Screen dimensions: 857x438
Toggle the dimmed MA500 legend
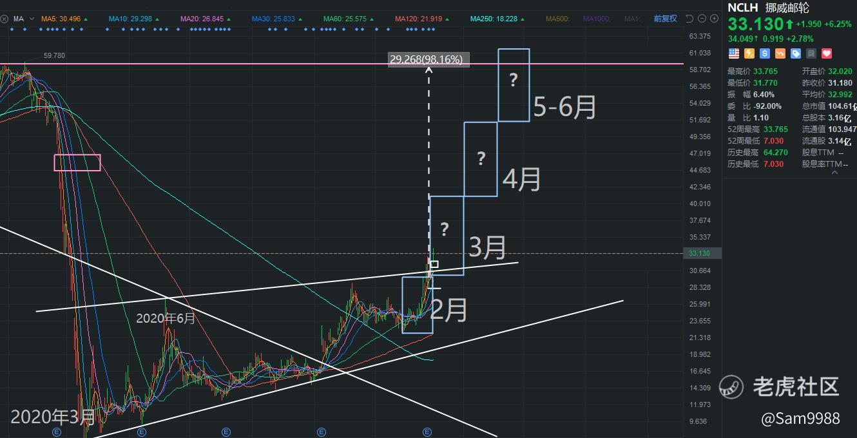(558, 19)
